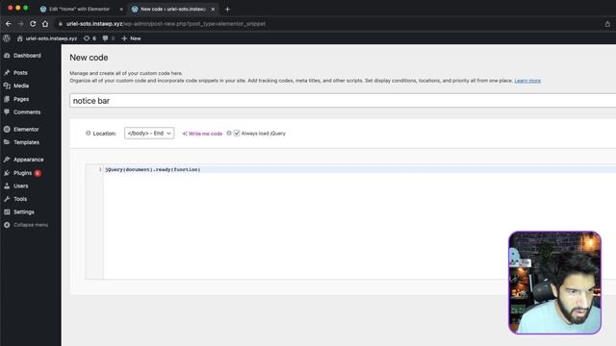Open the Posts menu

pyautogui.click(x=20, y=73)
